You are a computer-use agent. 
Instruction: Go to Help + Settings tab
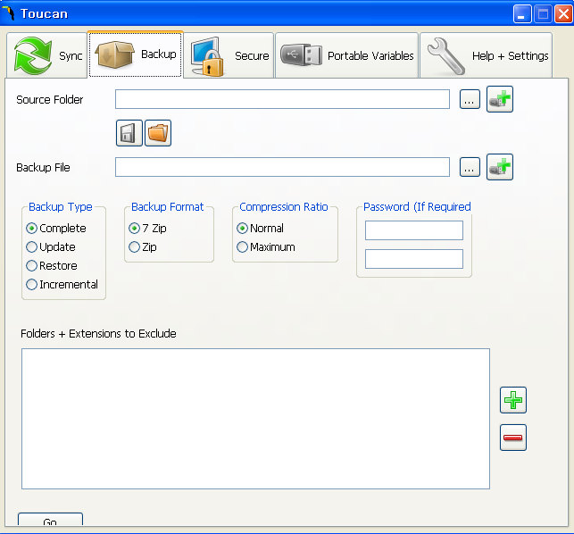(x=487, y=55)
